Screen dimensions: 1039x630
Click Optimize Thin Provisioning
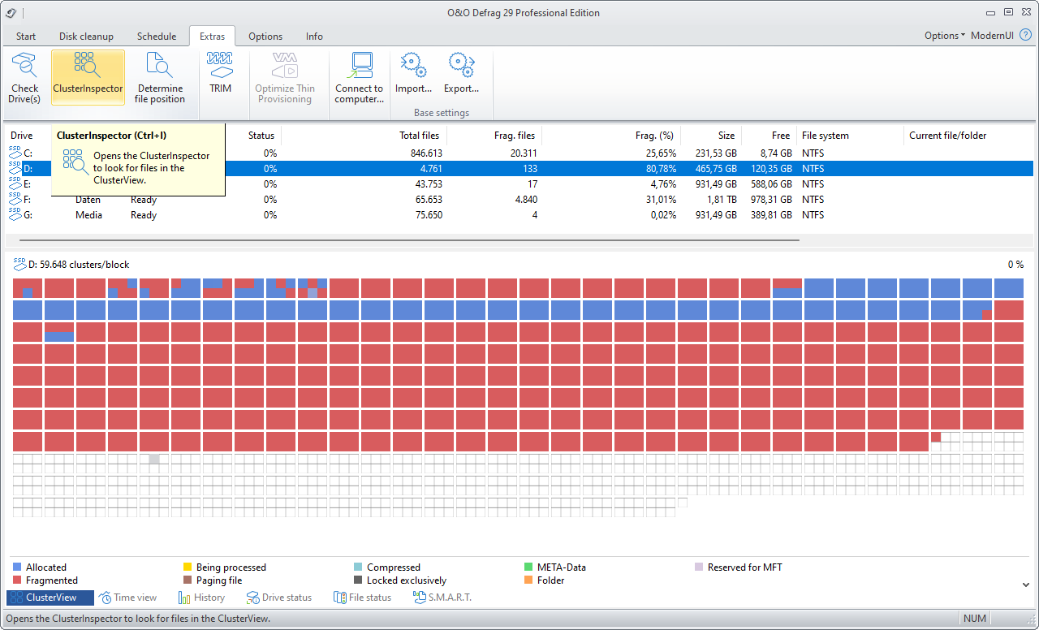click(285, 77)
